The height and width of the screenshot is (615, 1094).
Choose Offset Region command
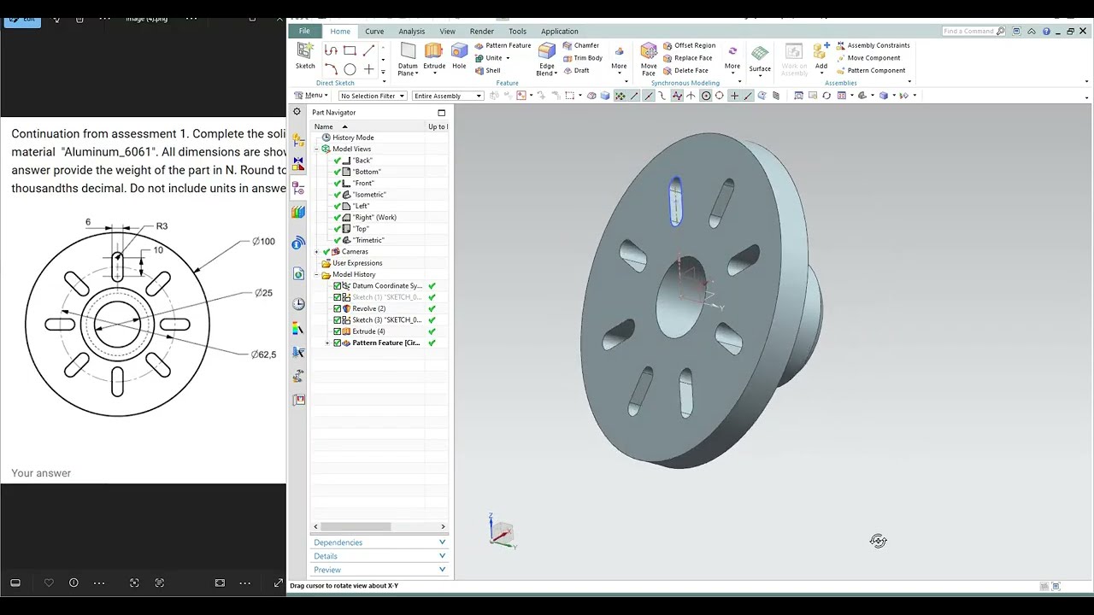pos(689,45)
